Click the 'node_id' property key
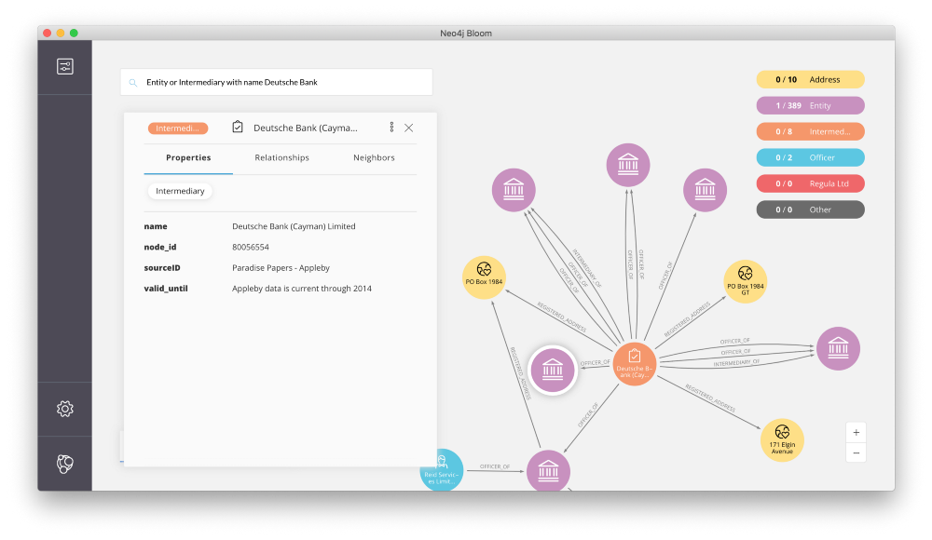932x540 pixels. (160, 247)
